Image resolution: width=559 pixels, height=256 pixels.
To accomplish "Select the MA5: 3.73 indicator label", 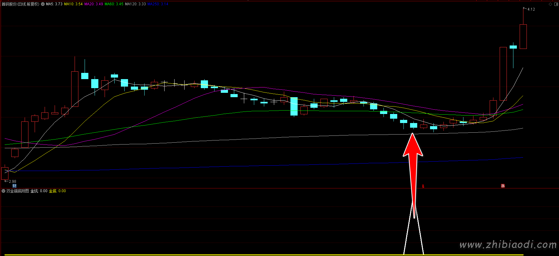I will [54, 4].
